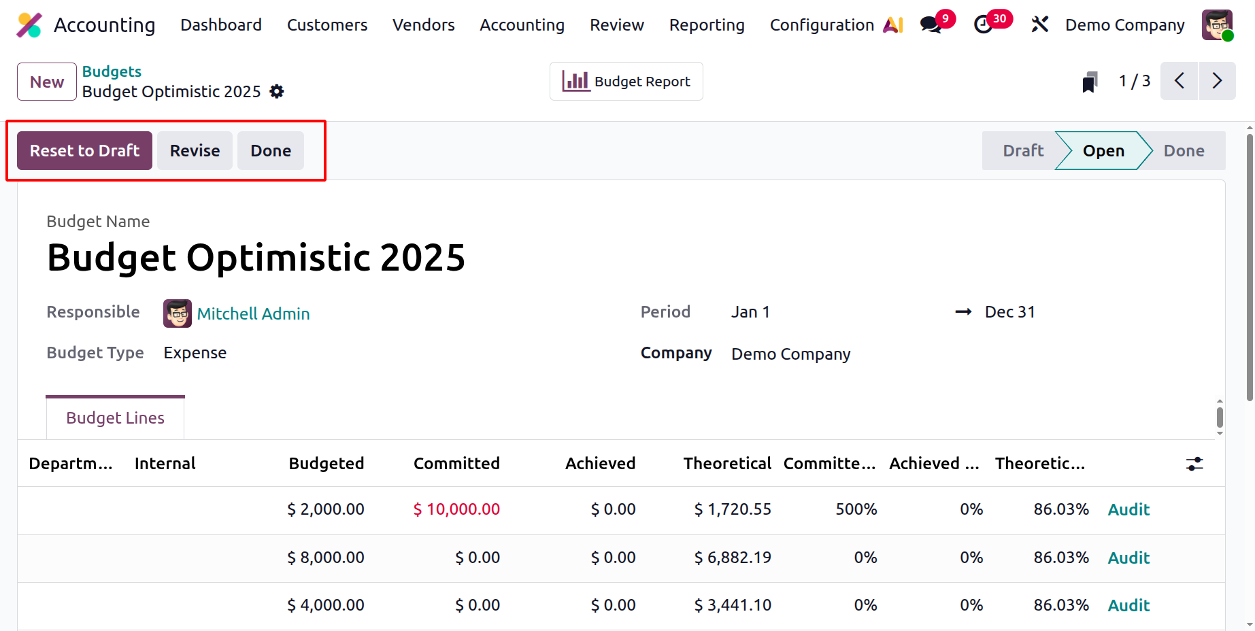The width and height of the screenshot is (1255, 631).
Task: Open the user avatar menu
Action: tap(1217, 25)
